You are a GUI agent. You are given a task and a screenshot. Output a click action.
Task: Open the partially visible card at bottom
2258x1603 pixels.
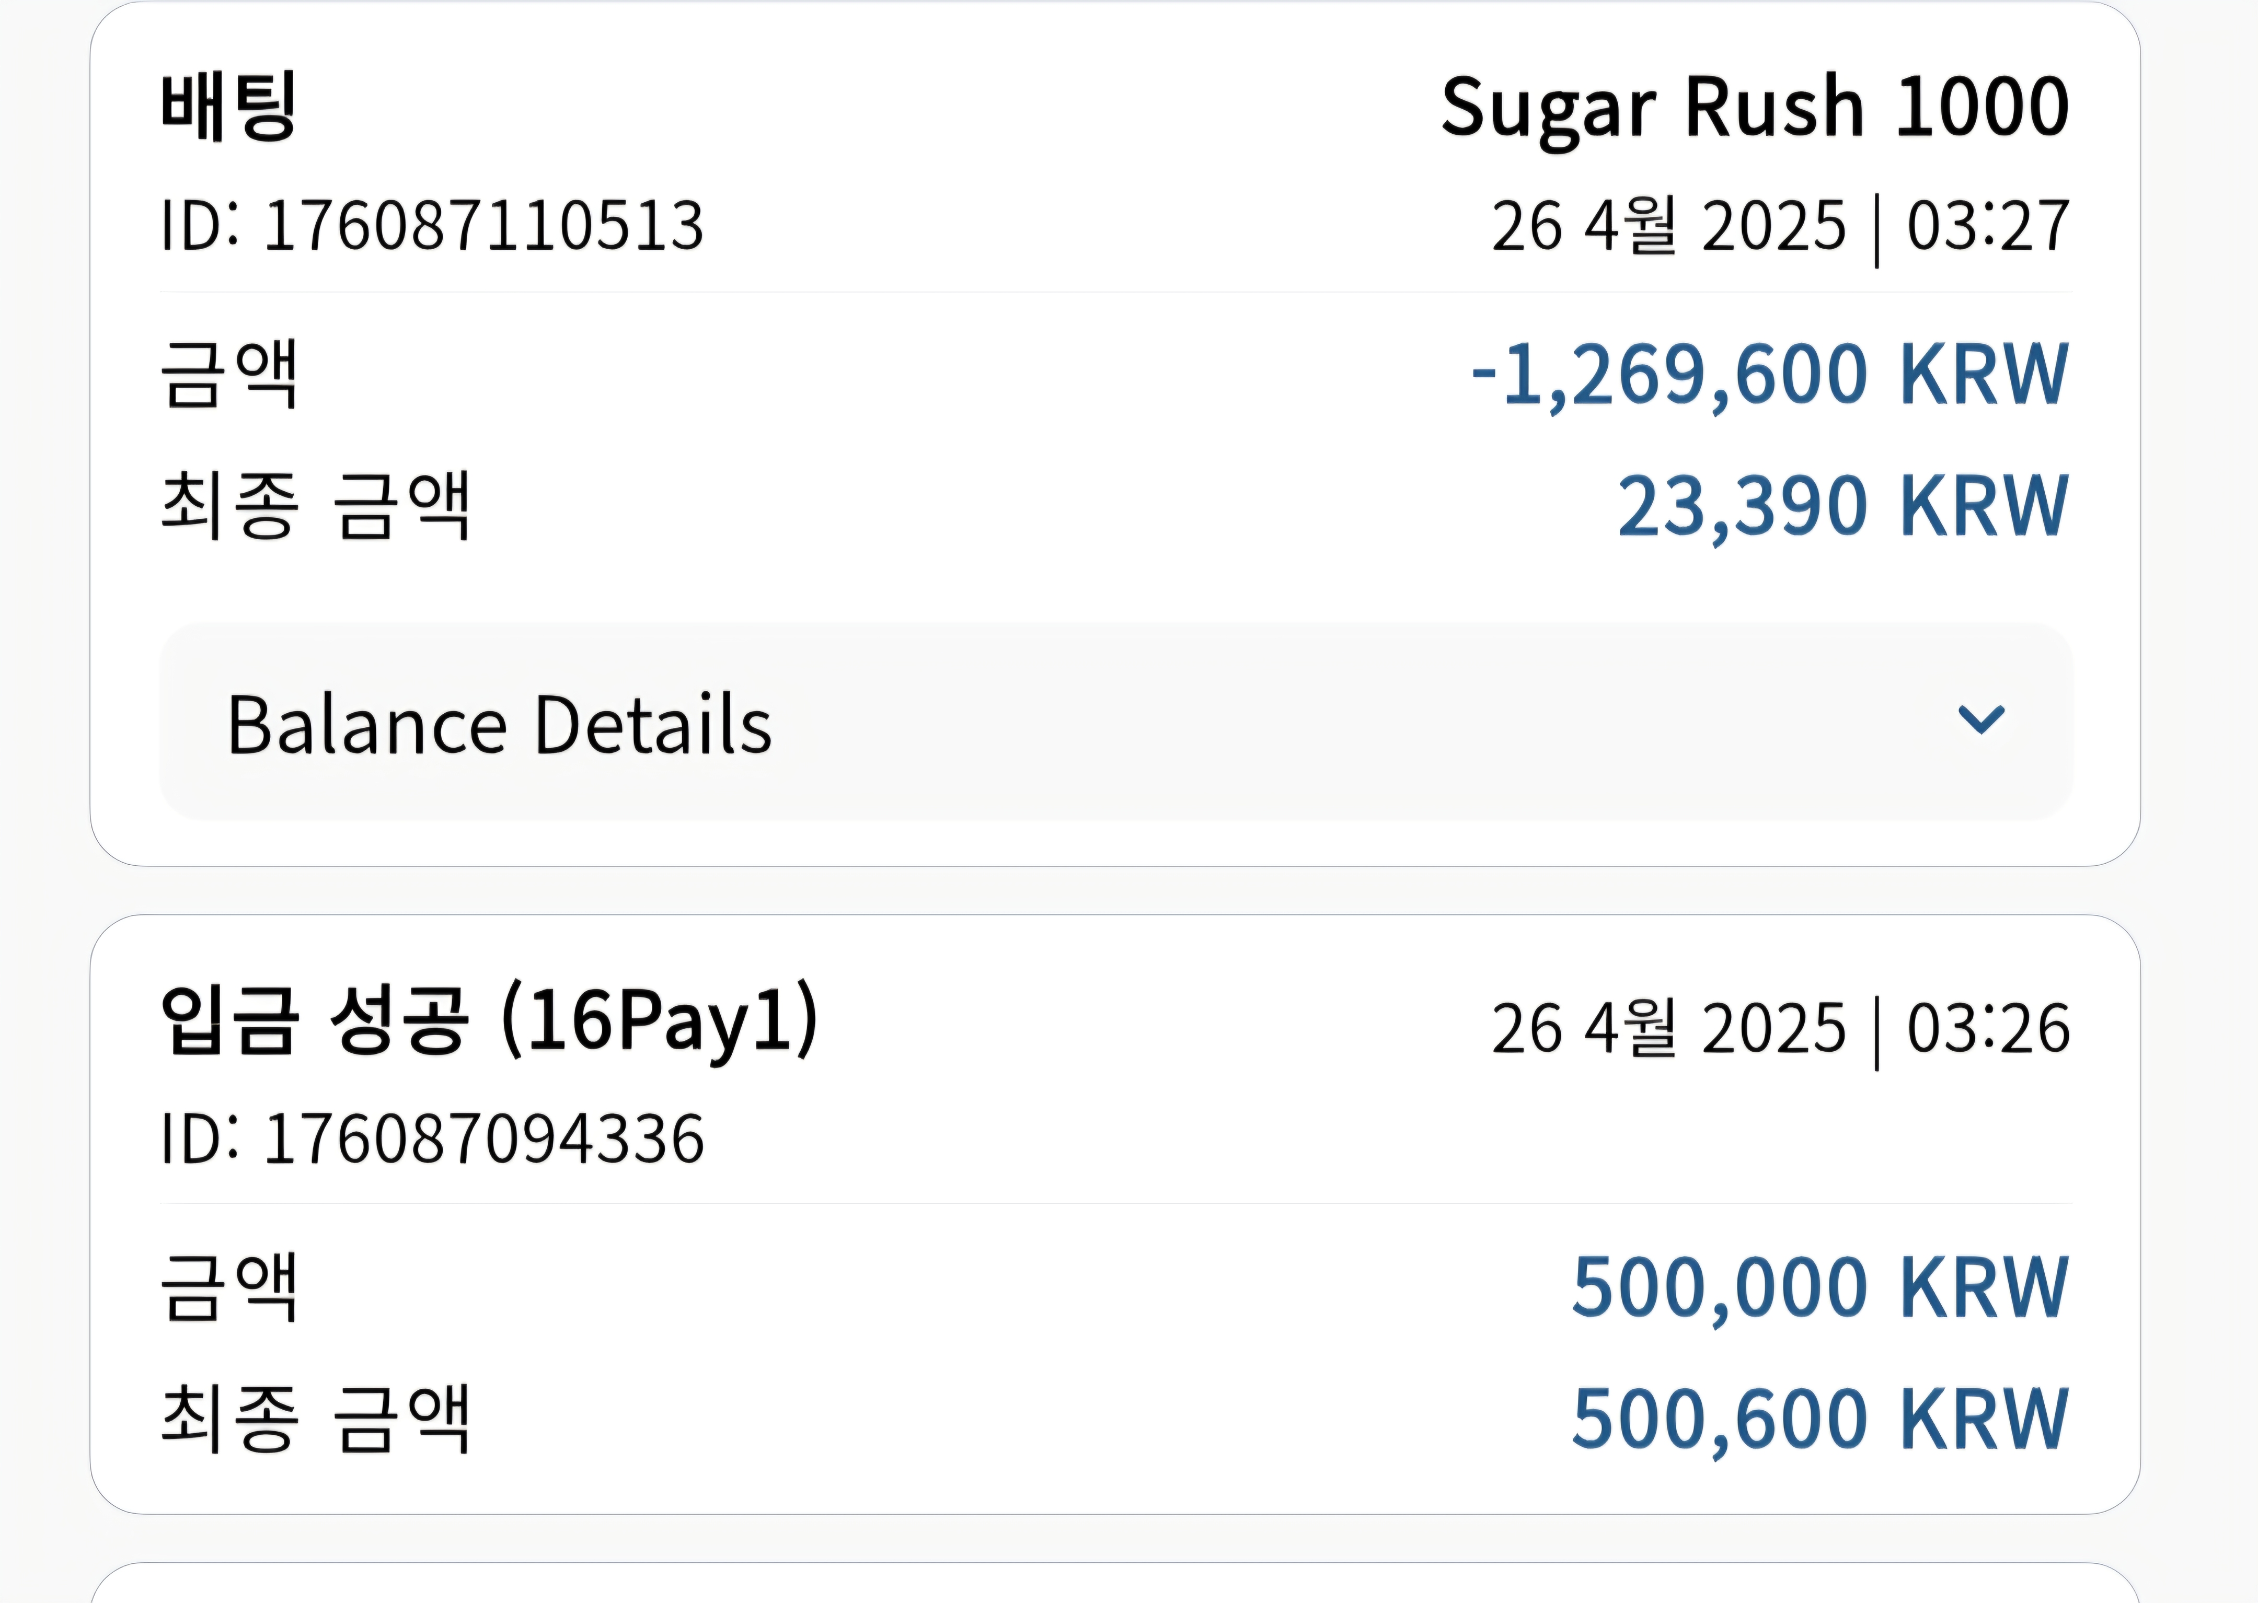click(1115, 1583)
